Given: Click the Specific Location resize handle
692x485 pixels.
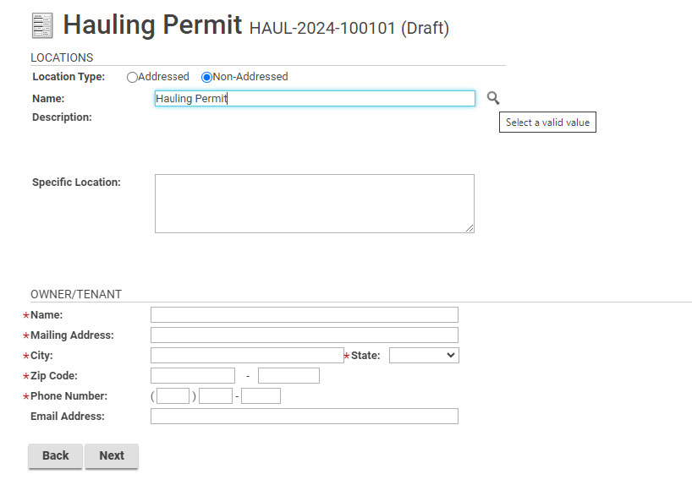Looking at the screenshot, I should (x=470, y=228).
